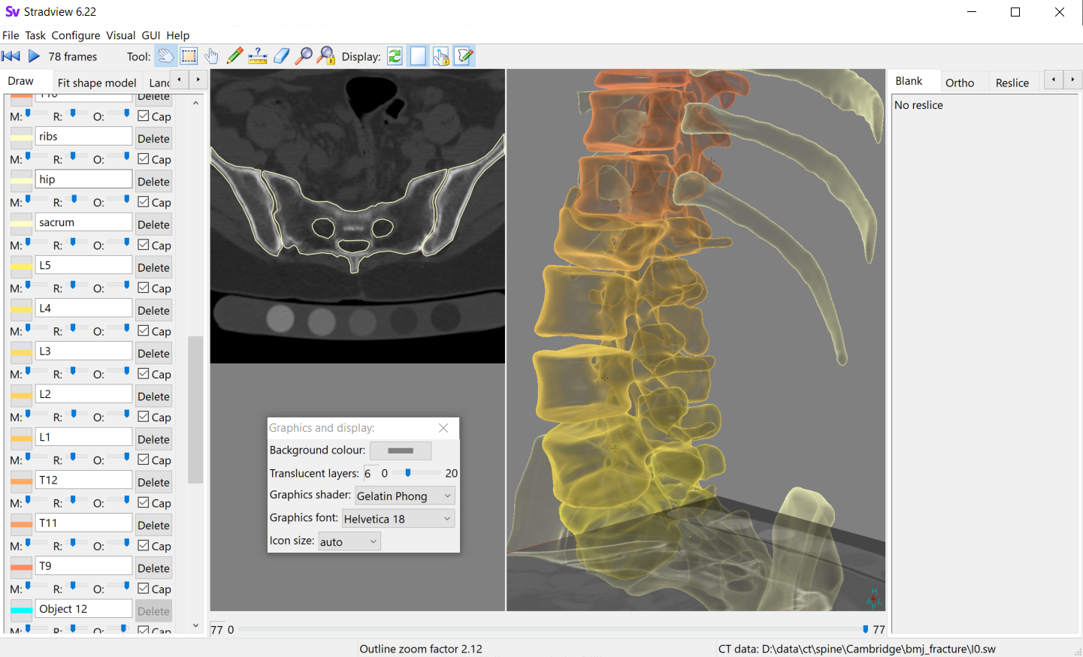Switch to the Fit shape model tab
This screenshot has height=657, width=1083.
97,83
